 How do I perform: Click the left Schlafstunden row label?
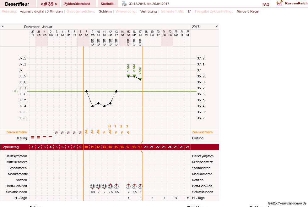pos(17,192)
